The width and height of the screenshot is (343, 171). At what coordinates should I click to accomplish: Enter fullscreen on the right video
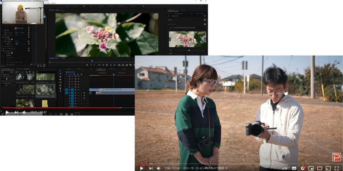pyautogui.click(x=337, y=168)
